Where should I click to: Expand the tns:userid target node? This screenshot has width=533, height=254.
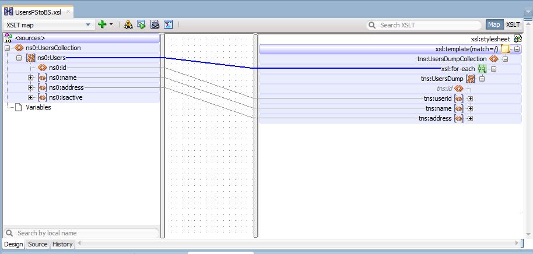click(471, 99)
